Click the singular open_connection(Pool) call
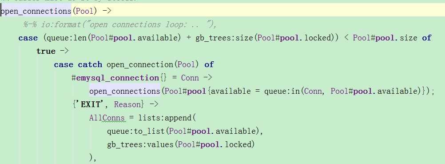Viewport: 445px width, 164px height. [x=152, y=64]
